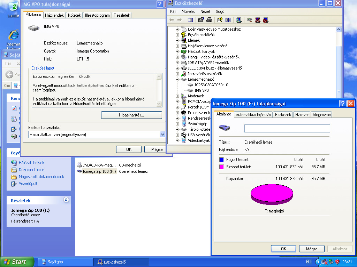
Task: Click OK in Iomega Zip 100 dialog
Action: (283, 249)
